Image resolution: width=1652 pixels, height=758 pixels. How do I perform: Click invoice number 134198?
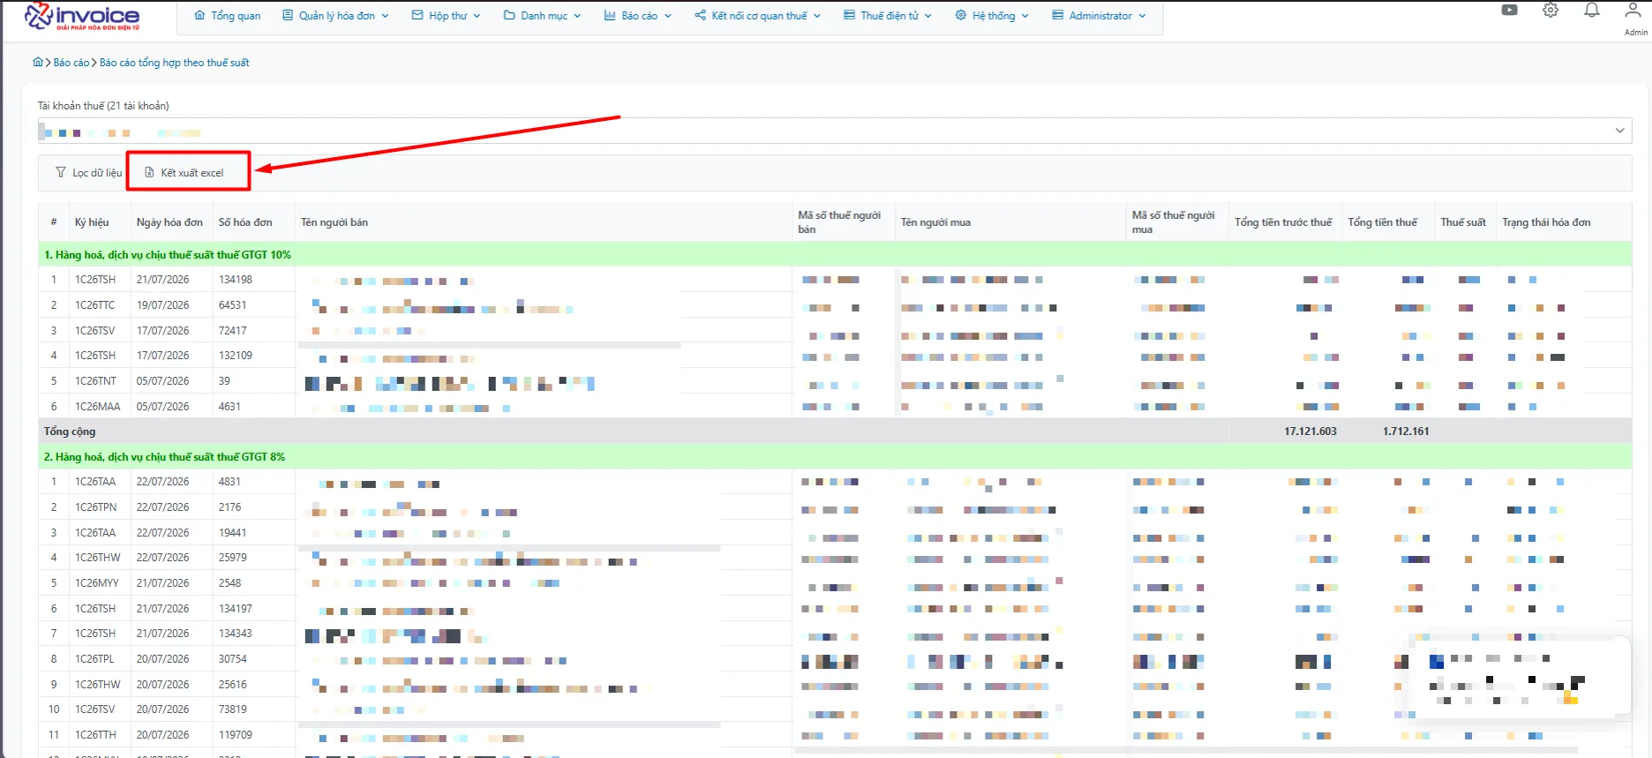236,280
